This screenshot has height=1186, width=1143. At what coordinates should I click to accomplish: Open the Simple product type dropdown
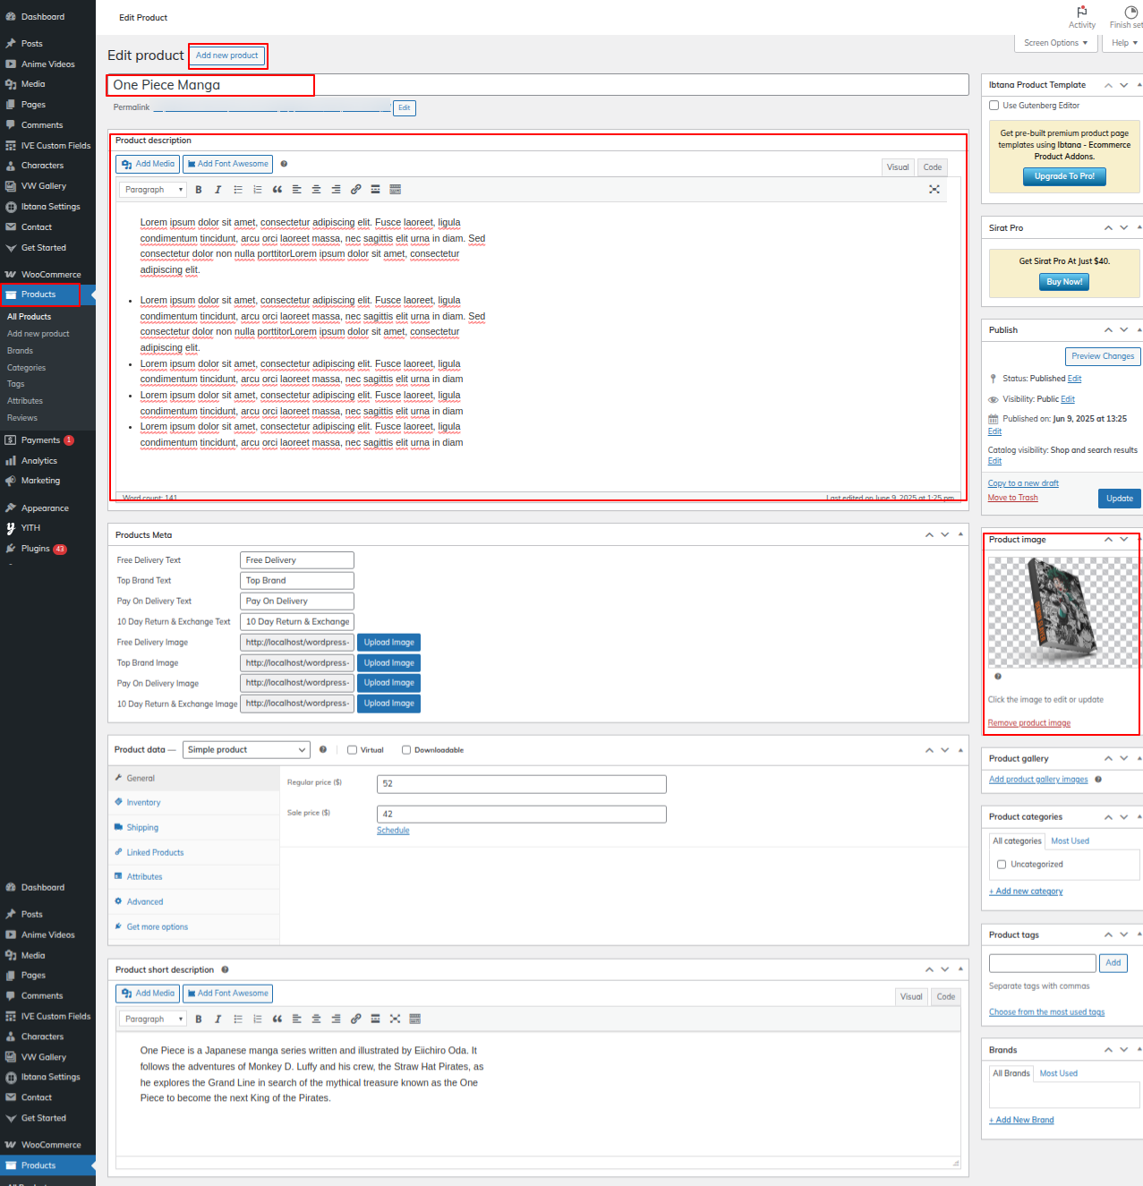pyautogui.click(x=246, y=750)
